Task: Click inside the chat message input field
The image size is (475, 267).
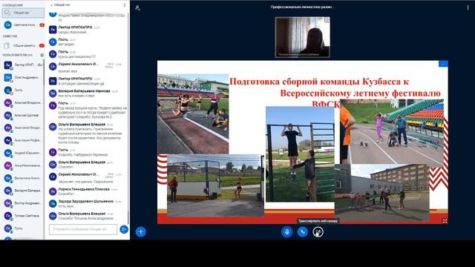Action: click(x=83, y=229)
